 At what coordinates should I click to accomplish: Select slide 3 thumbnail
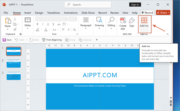[x=14, y=76]
